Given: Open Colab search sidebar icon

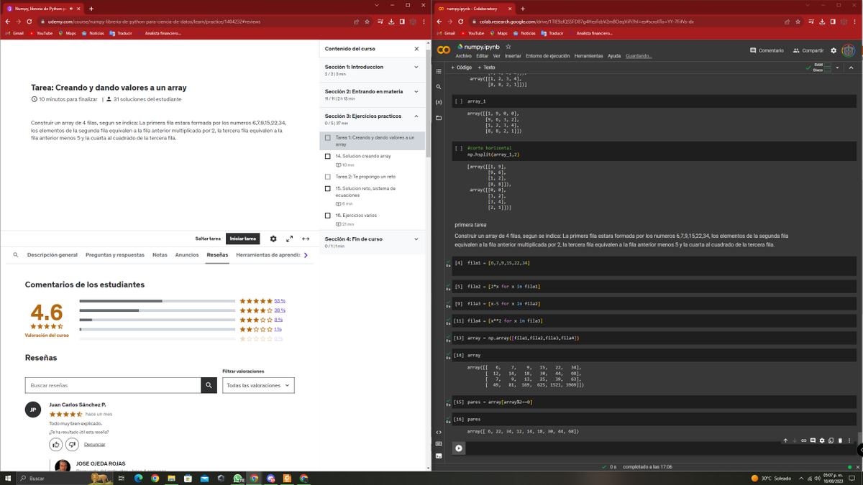Looking at the screenshot, I should click(x=439, y=87).
